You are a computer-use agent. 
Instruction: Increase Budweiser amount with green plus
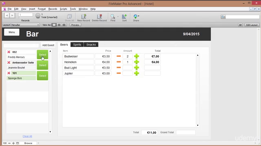coord(137,56)
